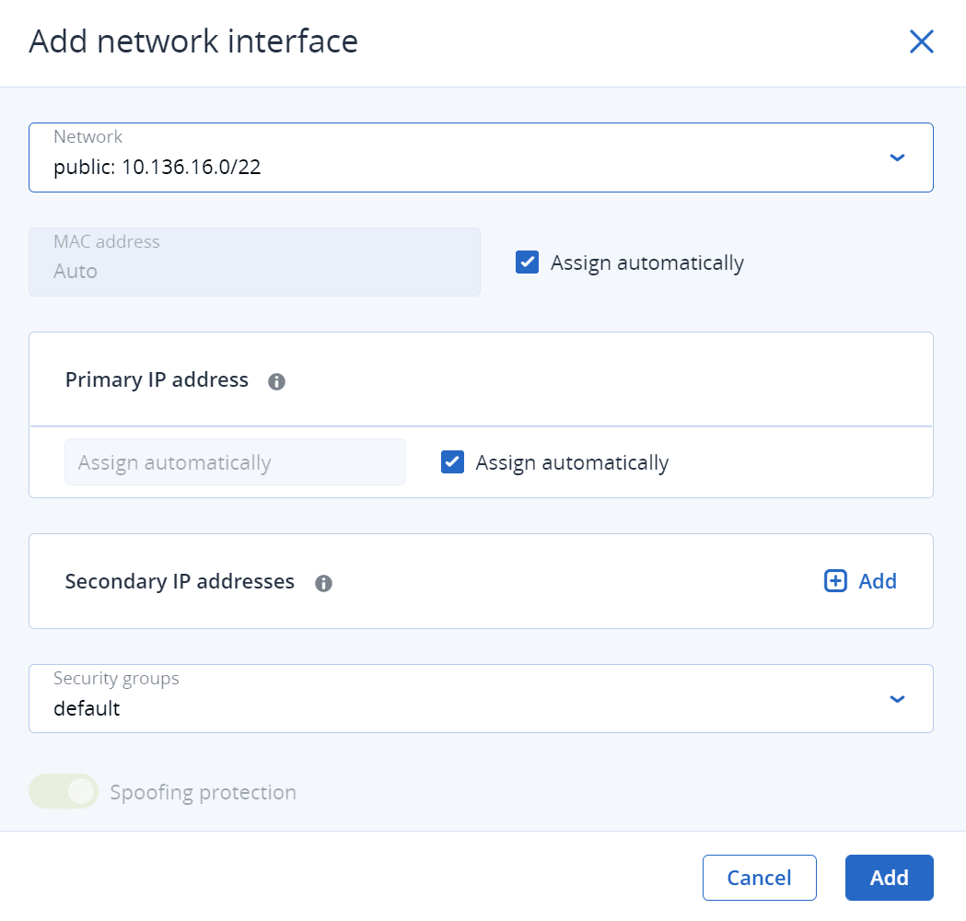This screenshot has height=921, width=966.
Task: Click the Secondary IP addresses heading
Action: pos(180,582)
